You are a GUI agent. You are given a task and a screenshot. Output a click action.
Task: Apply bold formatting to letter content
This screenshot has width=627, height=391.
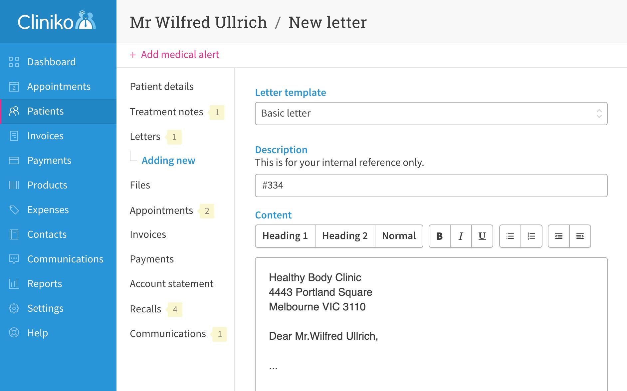click(439, 236)
